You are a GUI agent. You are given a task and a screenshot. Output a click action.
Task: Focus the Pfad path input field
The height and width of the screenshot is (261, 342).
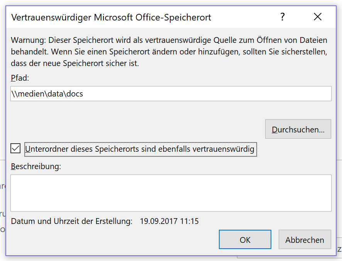coord(171,93)
